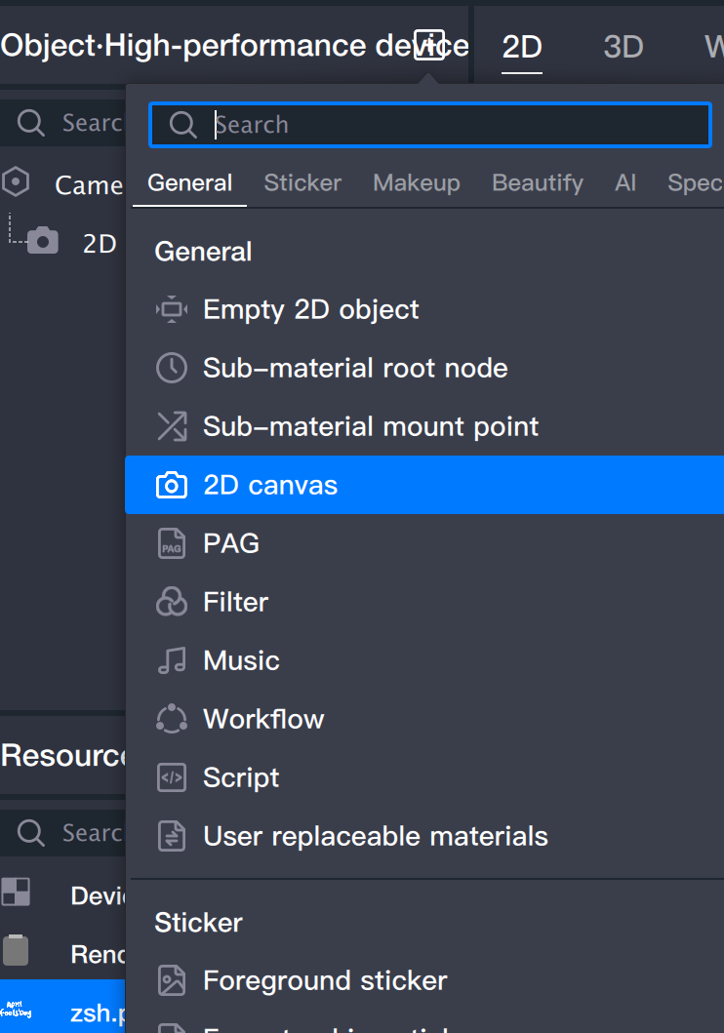Click the Filter overlapping circles icon
The image size is (724, 1033).
(x=172, y=603)
